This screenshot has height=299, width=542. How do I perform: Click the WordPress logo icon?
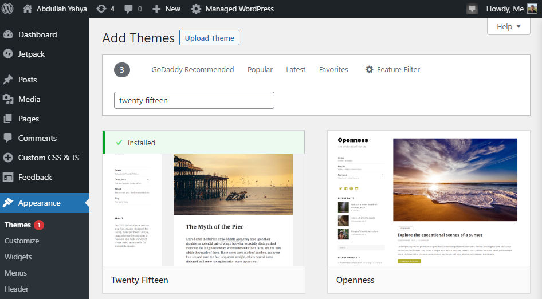tap(7, 9)
